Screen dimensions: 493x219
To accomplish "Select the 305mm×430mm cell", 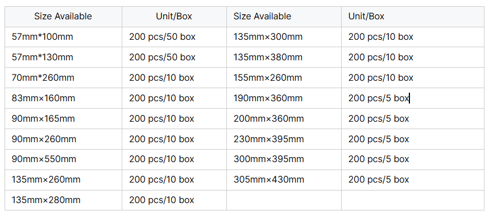I will (x=284, y=180).
